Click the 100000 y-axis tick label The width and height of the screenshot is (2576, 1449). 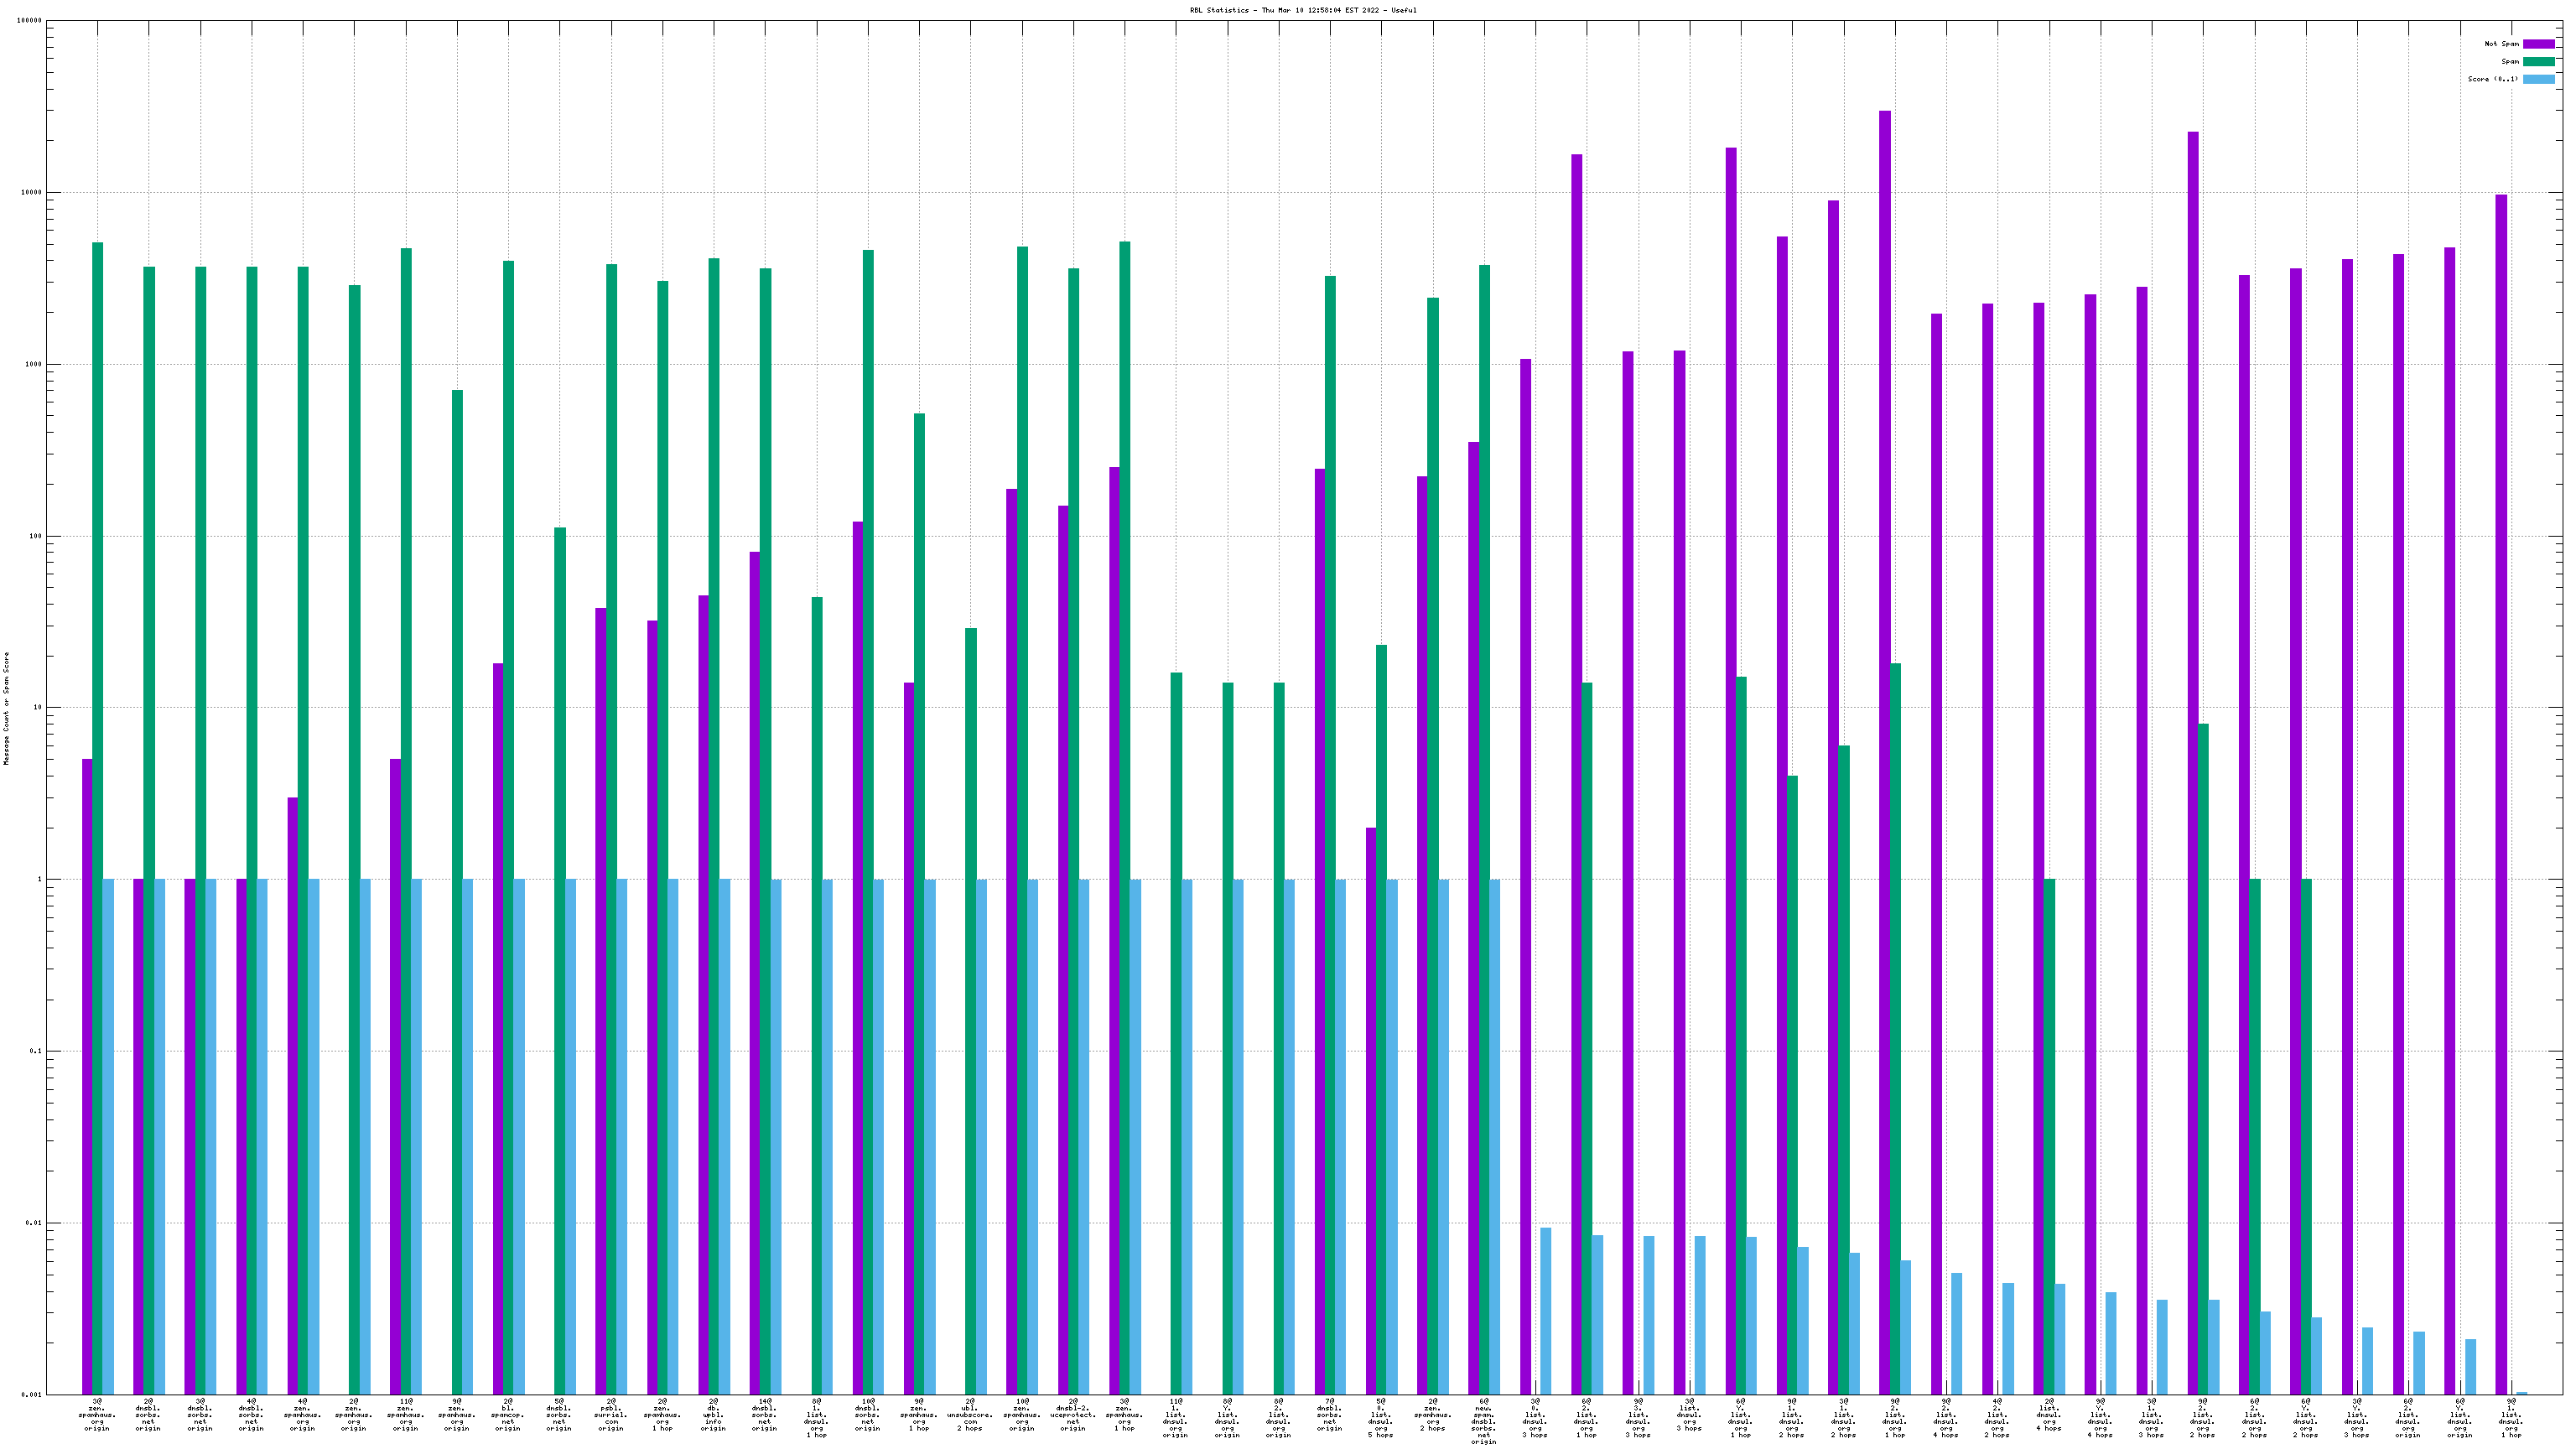(30, 21)
